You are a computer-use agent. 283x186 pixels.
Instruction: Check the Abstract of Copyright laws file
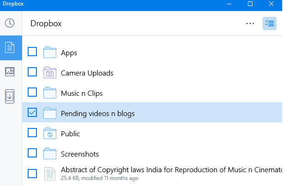(32, 174)
